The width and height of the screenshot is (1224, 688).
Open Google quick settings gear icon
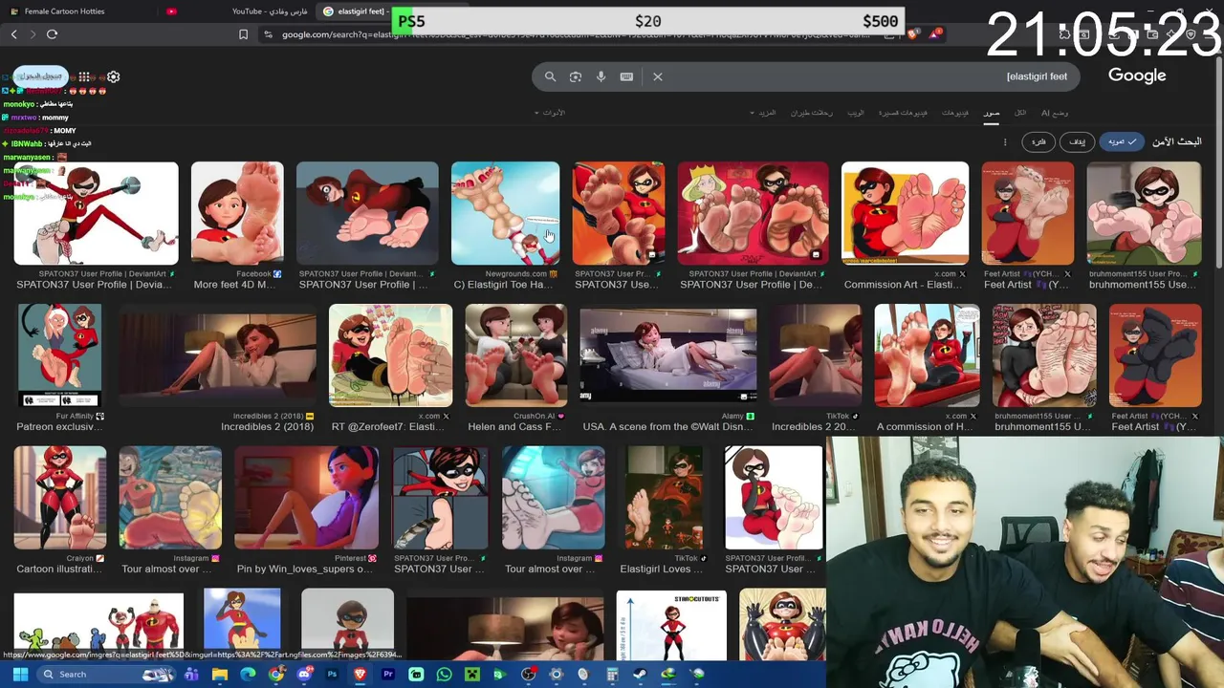point(113,76)
